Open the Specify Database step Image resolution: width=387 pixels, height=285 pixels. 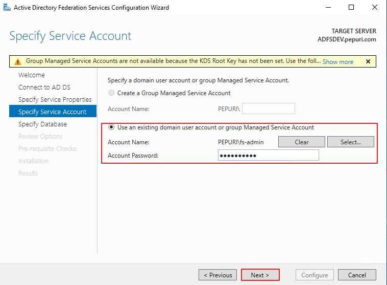point(42,124)
